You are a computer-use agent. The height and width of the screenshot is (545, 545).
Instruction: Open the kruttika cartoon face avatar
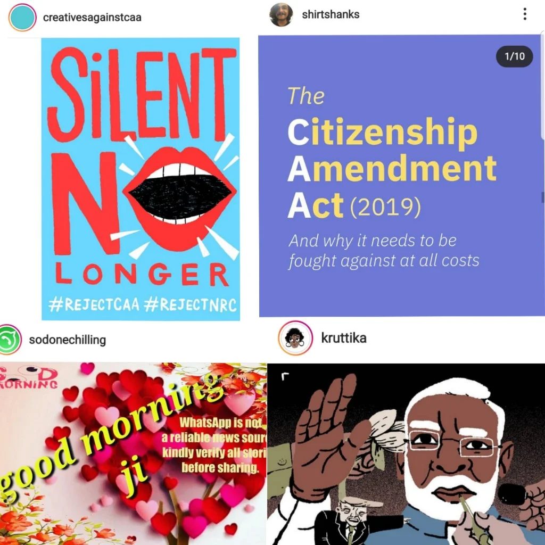click(295, 338)
